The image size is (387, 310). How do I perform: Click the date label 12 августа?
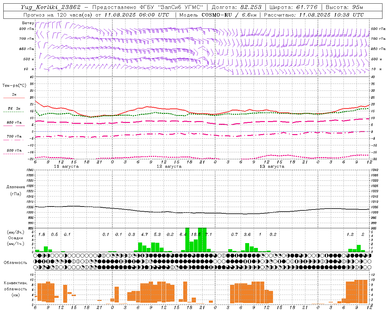pyautogui.click(x=169, y=167)
